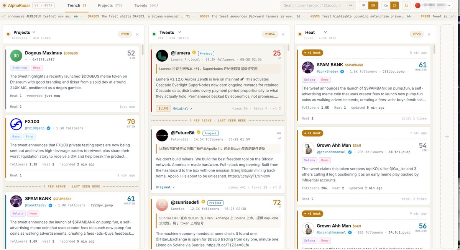Click the +1 heat badge, 9 min ago card
460x250 pixels.
click(312, 214)
